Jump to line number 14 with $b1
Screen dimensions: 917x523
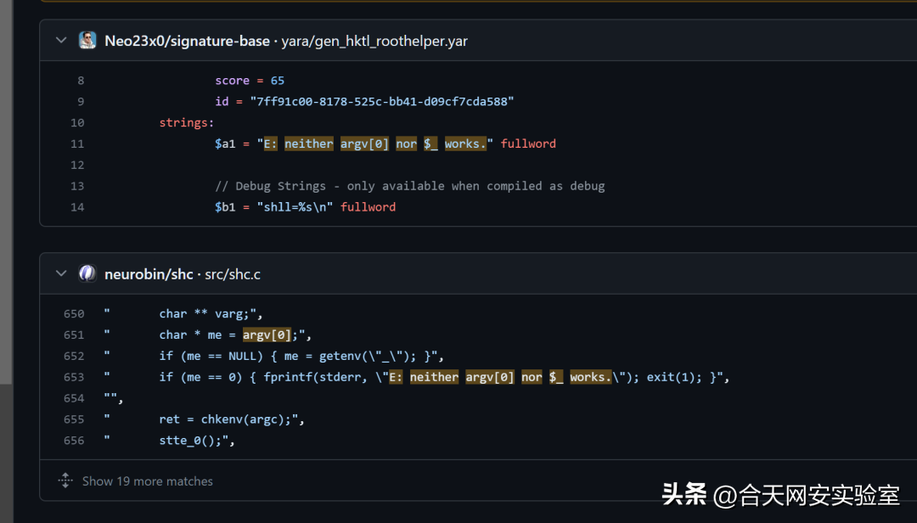[x=77, y=207]
